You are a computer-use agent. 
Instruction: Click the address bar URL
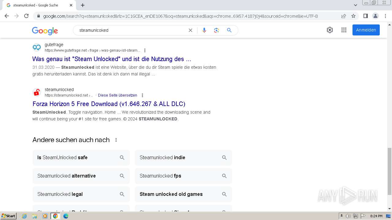[x=180, y=16]
